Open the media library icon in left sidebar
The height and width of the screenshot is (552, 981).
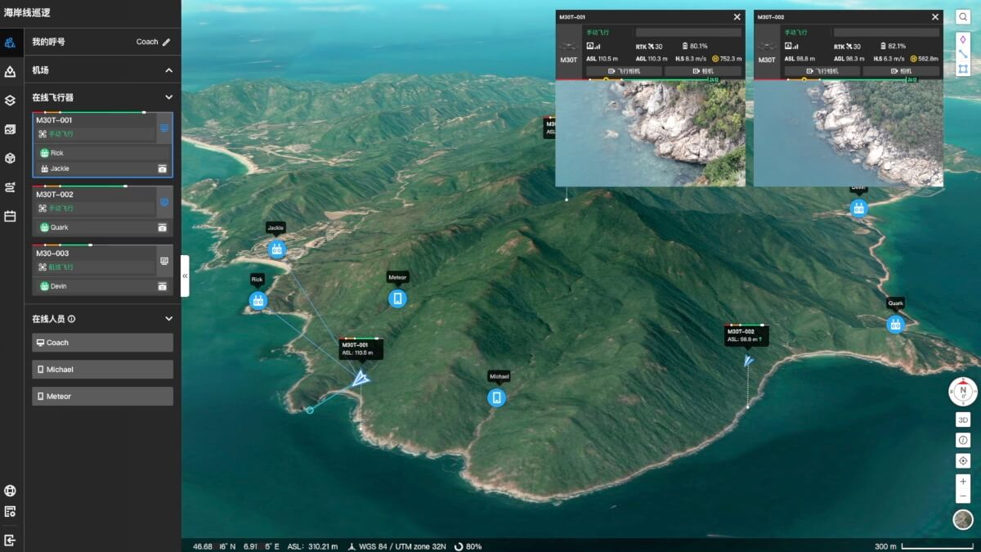click(11, 128)
